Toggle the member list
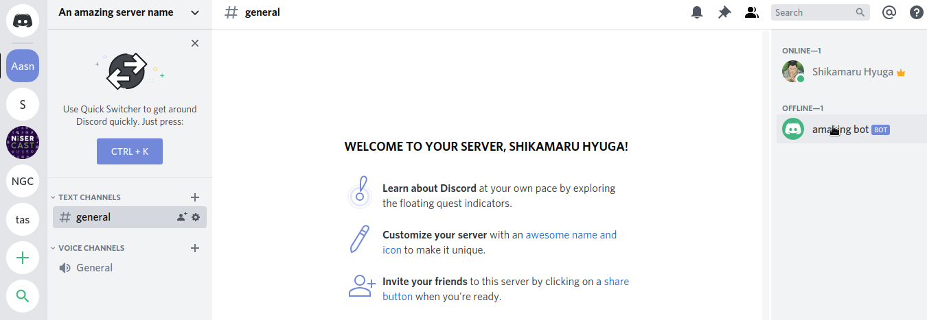Image resolution: width=927 pixels, height=320 pixels. [752, 12]
